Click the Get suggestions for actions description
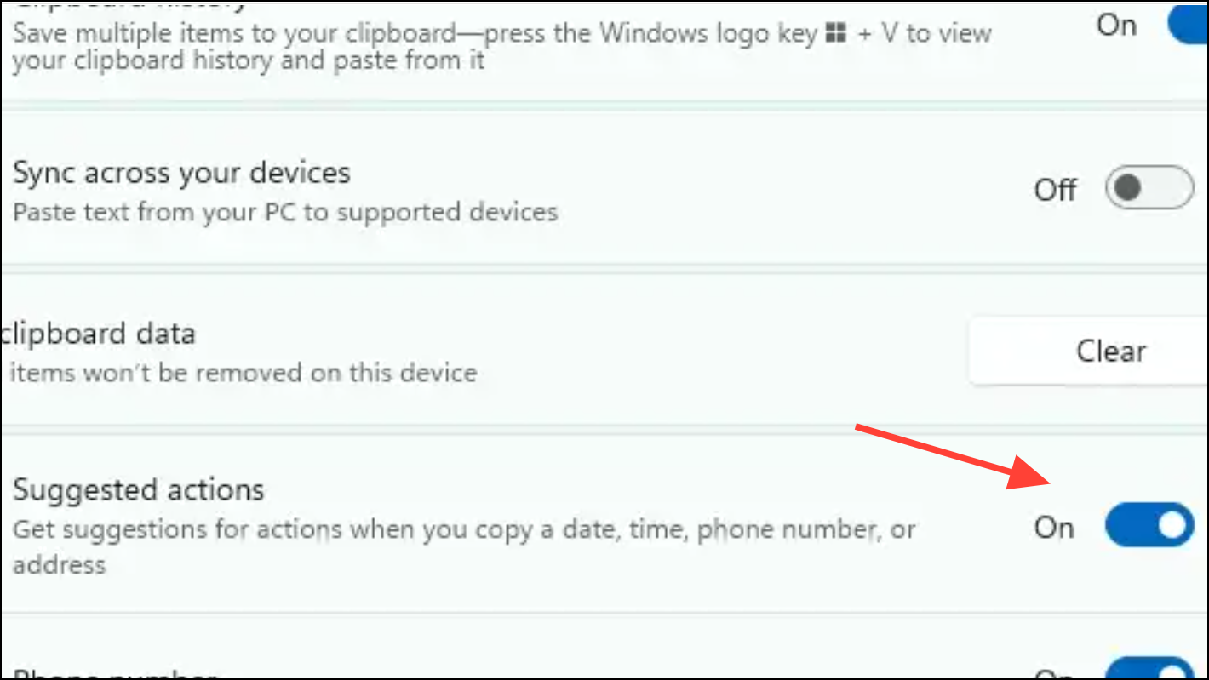This screenshot has width=1209, height=680. 464,530
